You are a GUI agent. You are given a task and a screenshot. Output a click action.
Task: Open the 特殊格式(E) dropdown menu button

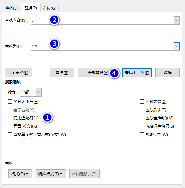click(x=51, y=174)
